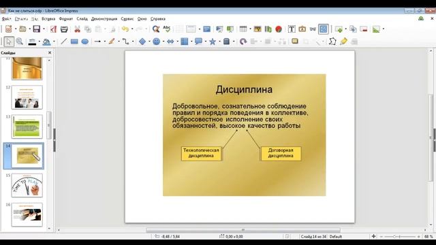Click the Fill Color bucket swatch

click(x=46, y=42)
